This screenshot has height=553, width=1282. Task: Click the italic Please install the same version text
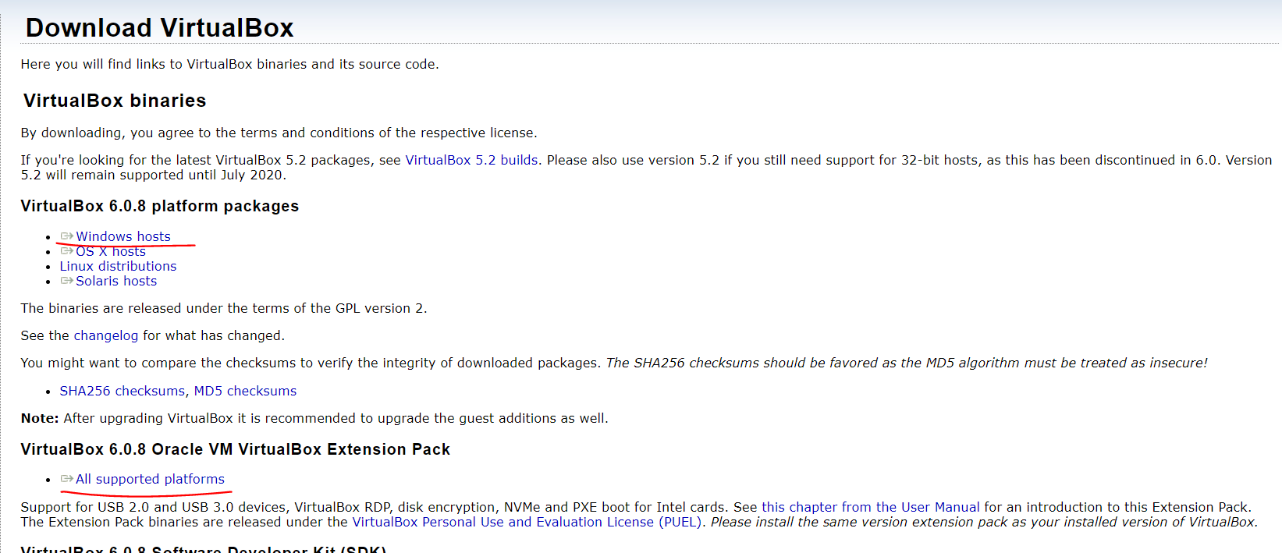tap(985, 522)
